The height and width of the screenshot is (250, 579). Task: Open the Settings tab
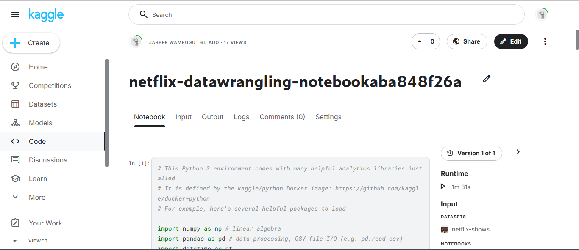[x=328, y=117]
